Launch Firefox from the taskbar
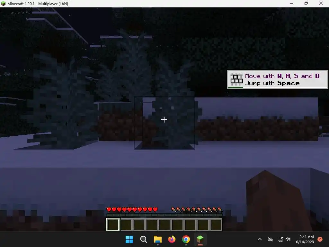This screenshot has height=247, width=329. (x=172, y=239)
